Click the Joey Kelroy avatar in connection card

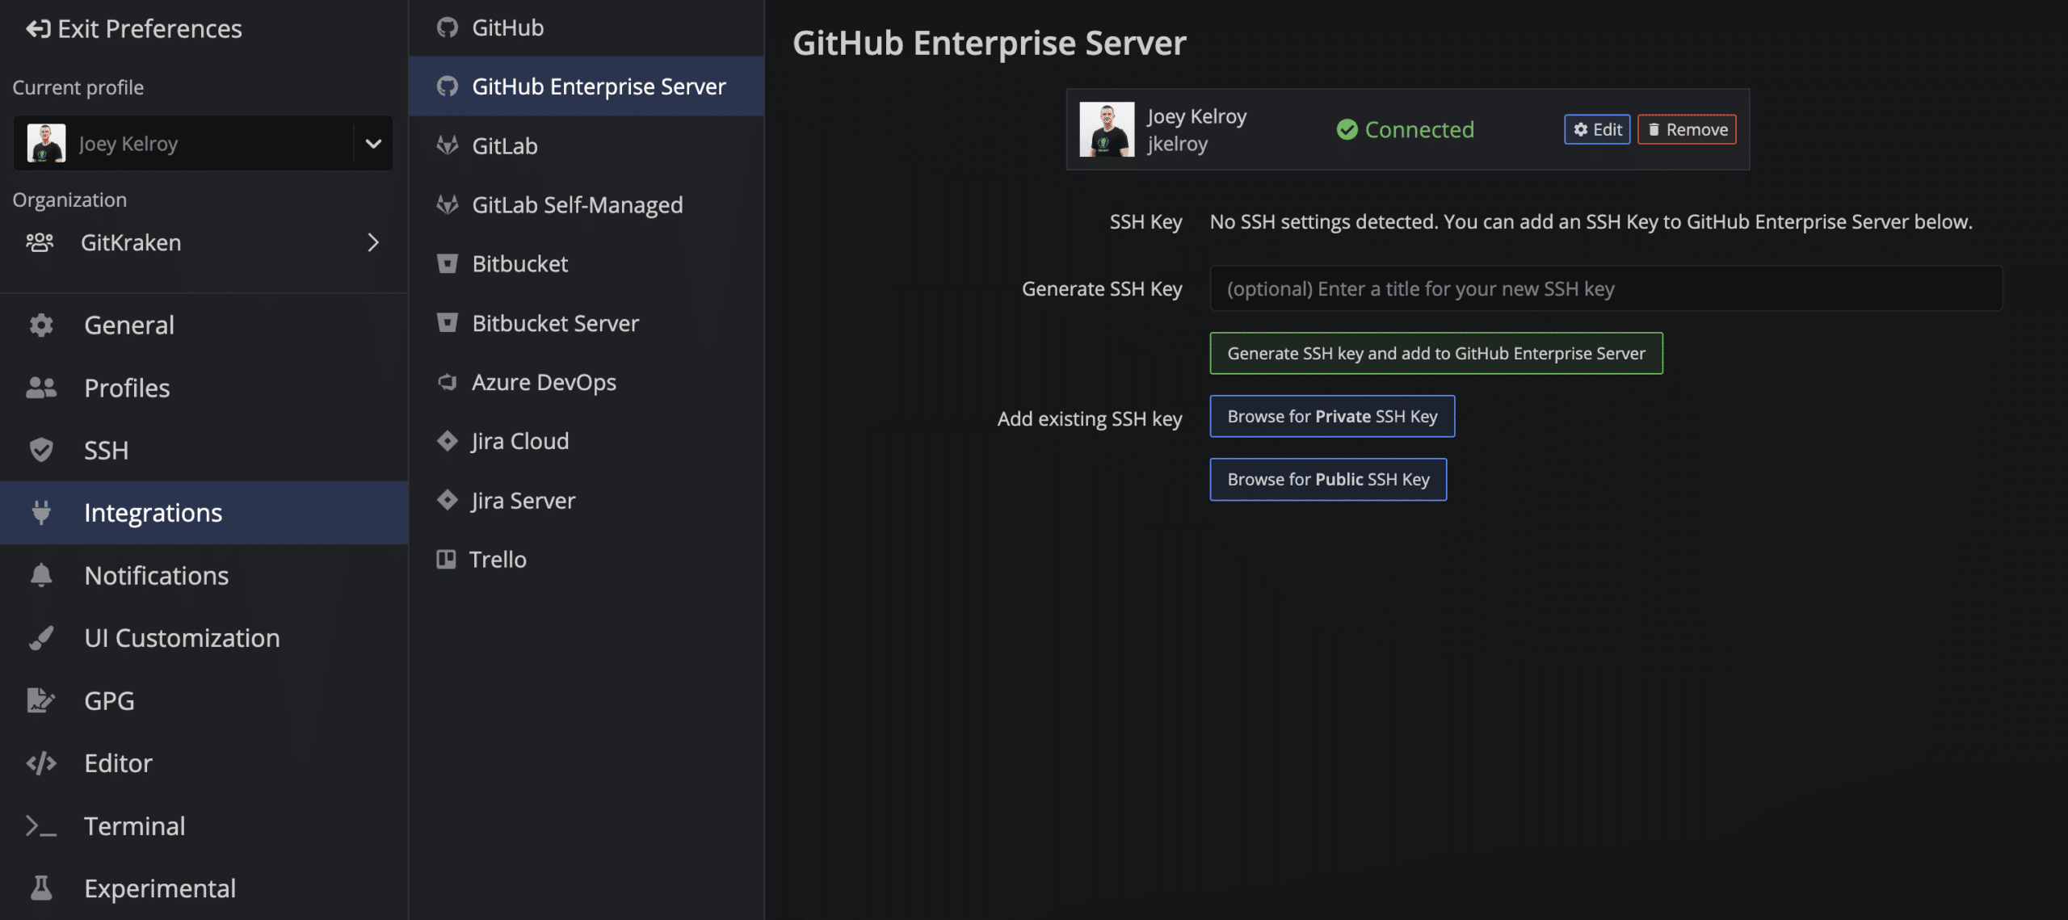tap(1107, 129)
